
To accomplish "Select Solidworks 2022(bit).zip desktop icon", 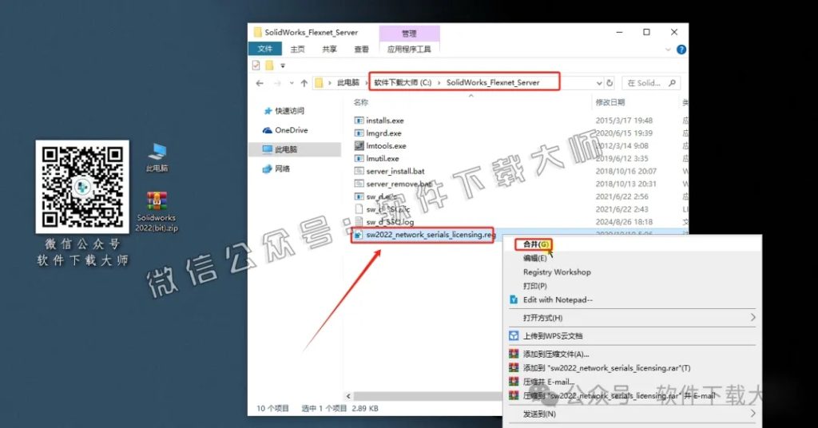I will [157, 212].
